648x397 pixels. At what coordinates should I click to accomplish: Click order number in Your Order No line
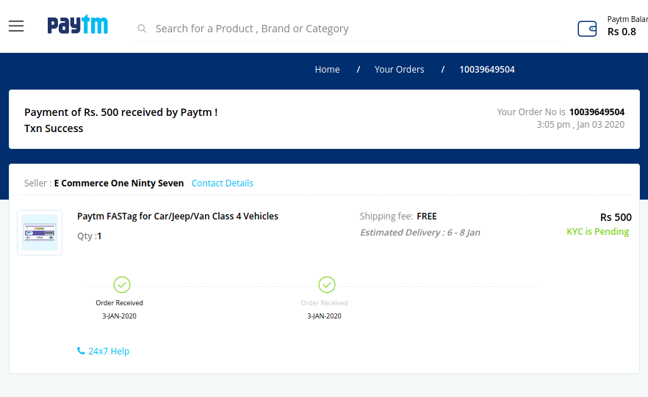tap(597, 112)
